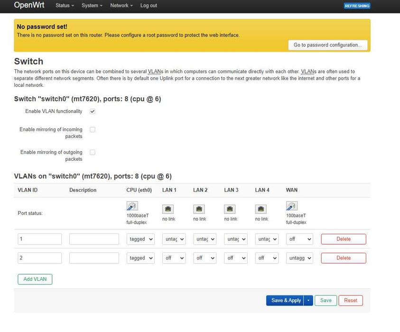Open VLAN 2 LAN 1 tagging dropdown

pos(174,258)
